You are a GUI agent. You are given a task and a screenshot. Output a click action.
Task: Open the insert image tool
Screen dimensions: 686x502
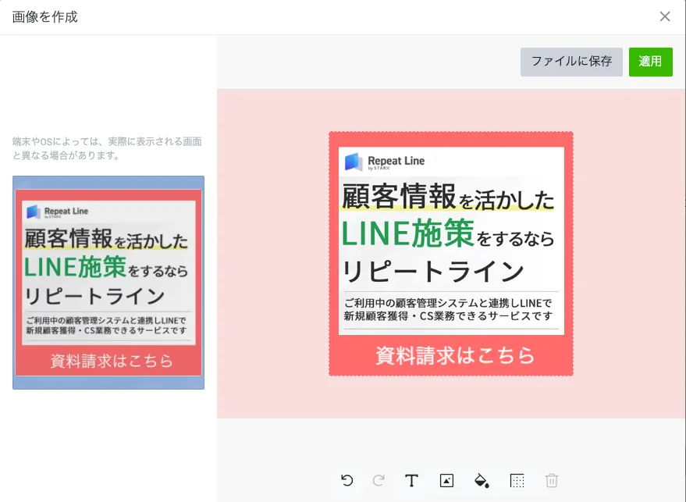[446, 481]
